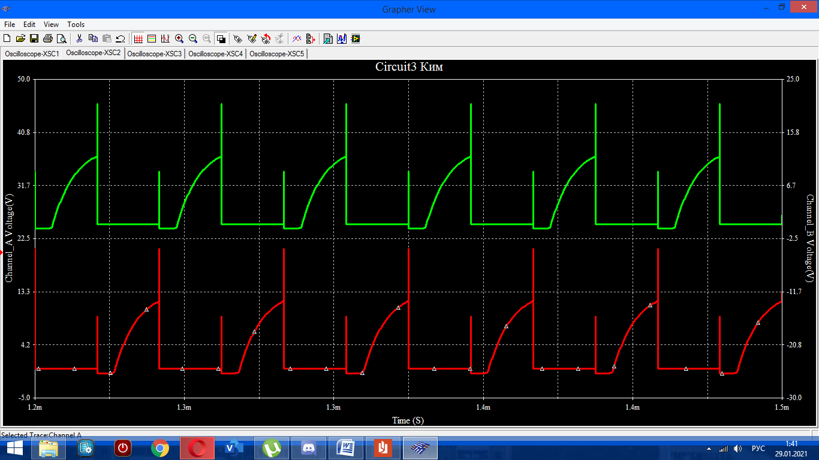Show cursors on the graph
819x460 pixels.
(x=165, y=39)
